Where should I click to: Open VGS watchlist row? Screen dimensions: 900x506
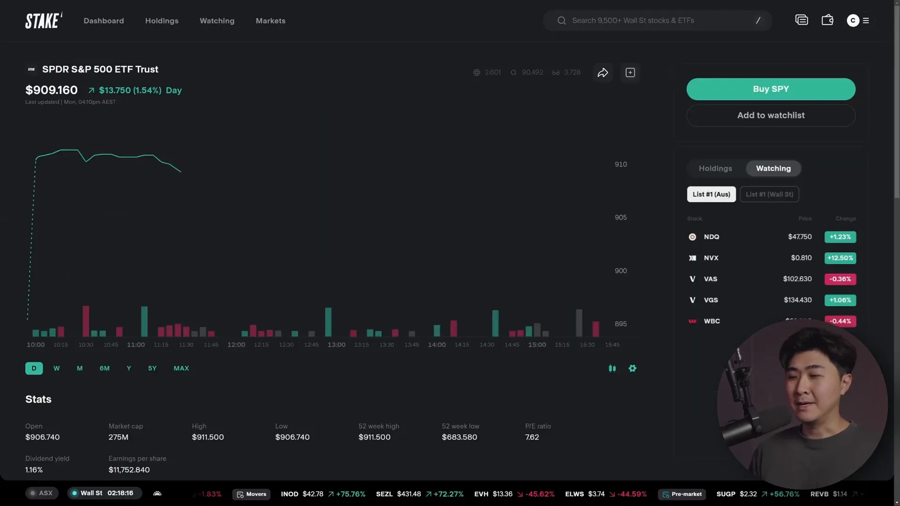(x=772, y=300)
